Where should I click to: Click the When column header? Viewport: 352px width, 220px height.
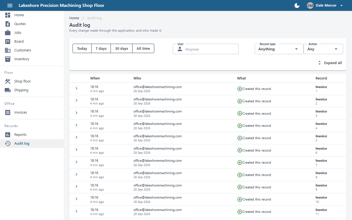[95, 78]
